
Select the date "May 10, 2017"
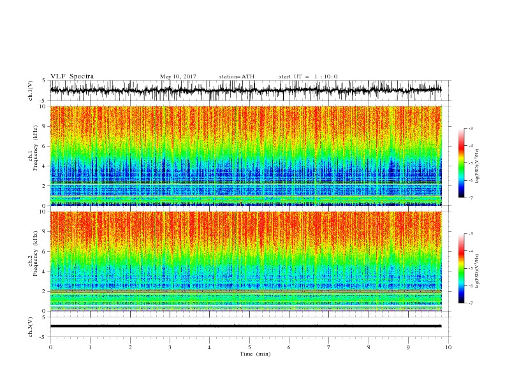pyautogui.click(x=178, y=76)
